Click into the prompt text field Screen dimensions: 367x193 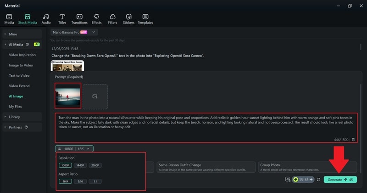pos(206,128)
